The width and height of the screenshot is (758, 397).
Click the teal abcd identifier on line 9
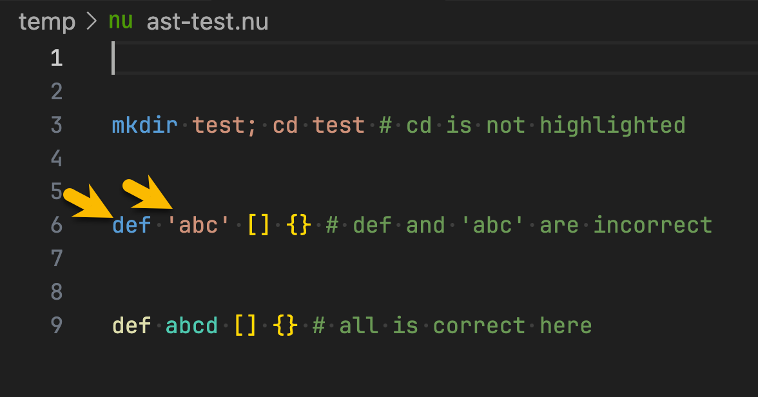pyautogui.click(x=191, y=325)
